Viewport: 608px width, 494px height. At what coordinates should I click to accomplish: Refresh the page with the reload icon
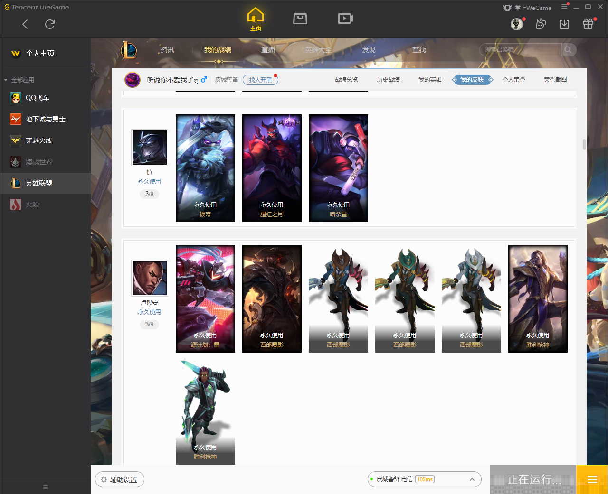click(50, 24)
